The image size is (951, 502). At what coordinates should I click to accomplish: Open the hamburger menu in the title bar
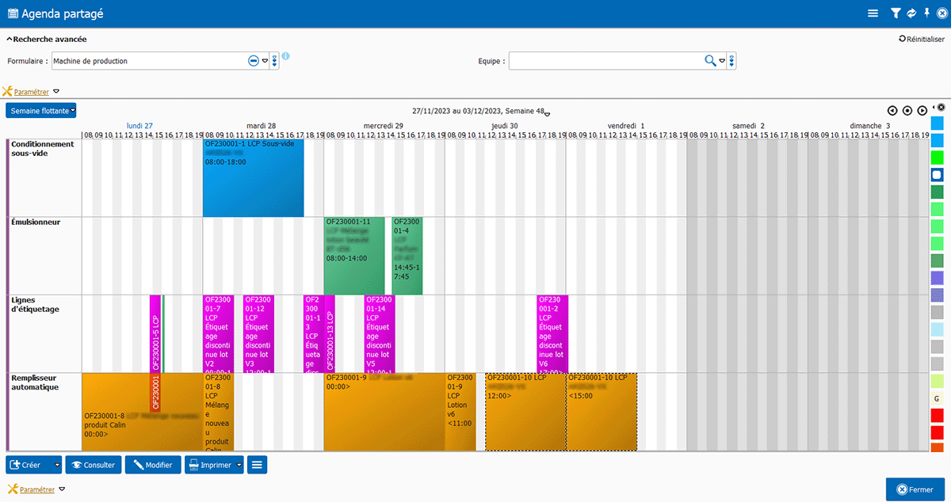[873, 13]
